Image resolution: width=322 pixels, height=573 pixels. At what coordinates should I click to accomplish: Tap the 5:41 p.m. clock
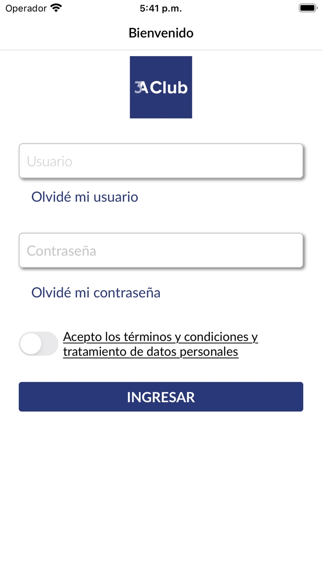[x=161, y=8]
